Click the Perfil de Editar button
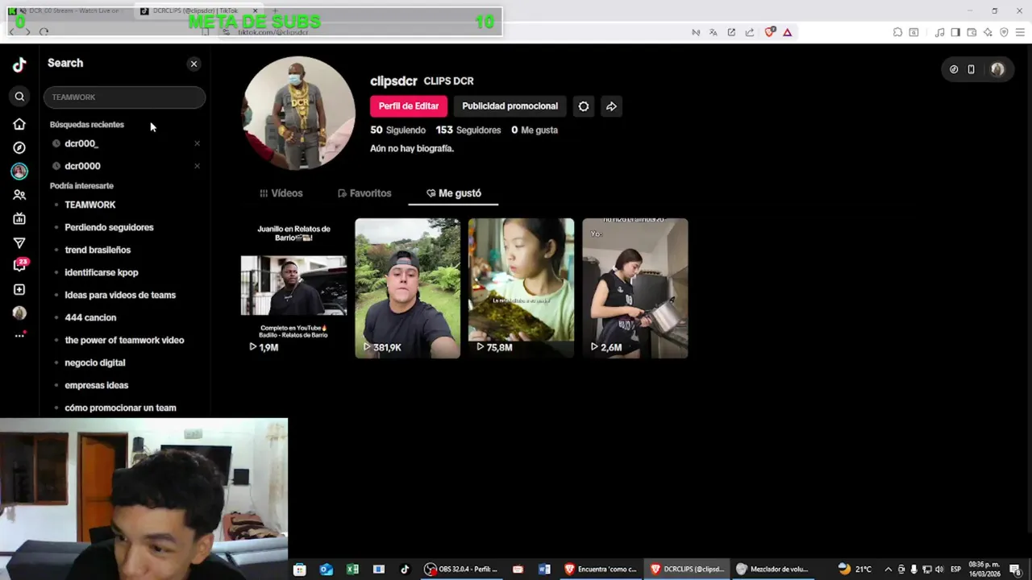Image resolution: width=1032 pixels, height=580 pixels. point(409,106)
